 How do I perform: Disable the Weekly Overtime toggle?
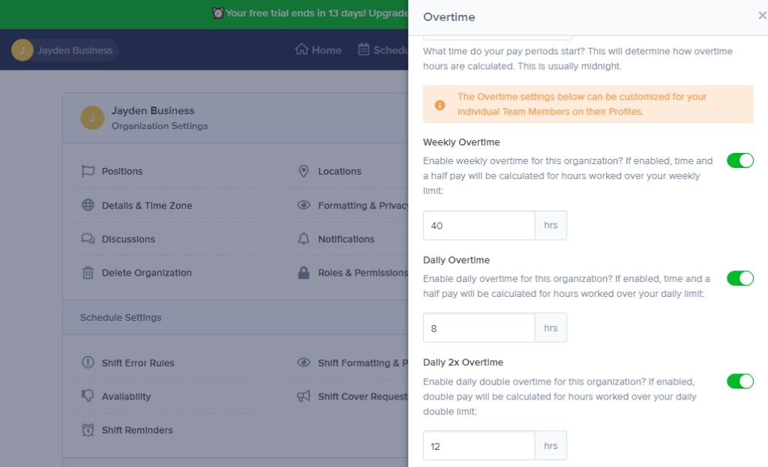coord(740,160)
